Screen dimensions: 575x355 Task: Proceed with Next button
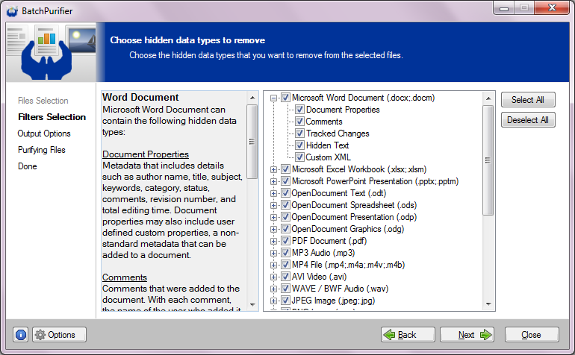click(467, 334)
